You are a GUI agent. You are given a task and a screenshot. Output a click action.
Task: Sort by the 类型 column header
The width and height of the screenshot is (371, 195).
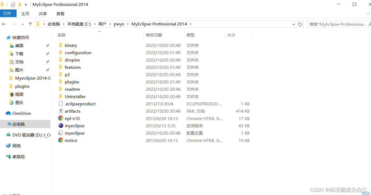[x=191, y=35]
